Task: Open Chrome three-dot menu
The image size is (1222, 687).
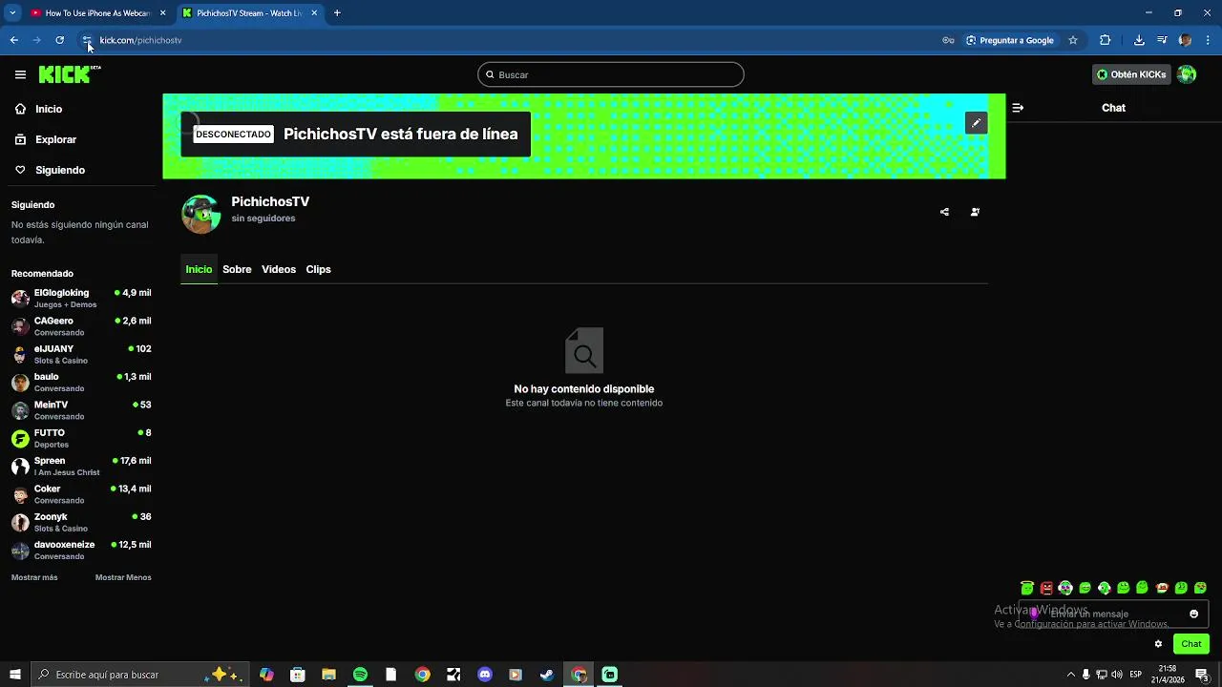Action: click(1209, 40)
